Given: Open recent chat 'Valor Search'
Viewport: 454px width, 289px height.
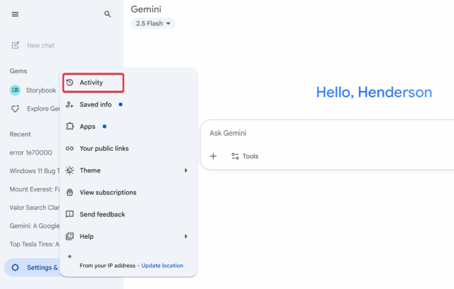Looking at the screenshot, I should pos(35,207).
